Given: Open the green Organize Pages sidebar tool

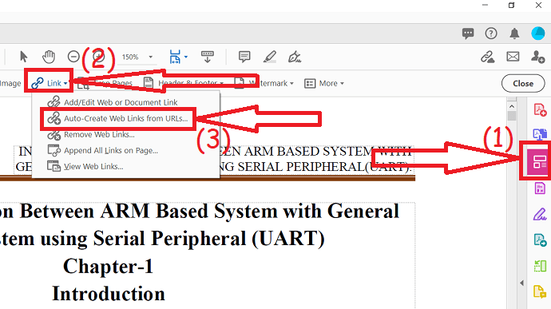Looking at the screenshot, I should [x=540, y=266].
